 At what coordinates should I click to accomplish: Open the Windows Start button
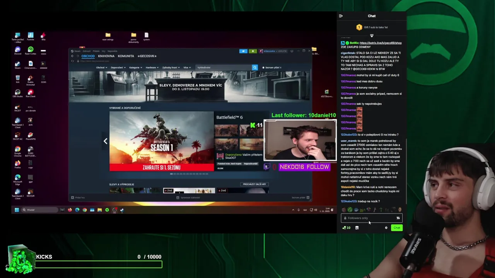pyautogui.click(x=17, y=210)
